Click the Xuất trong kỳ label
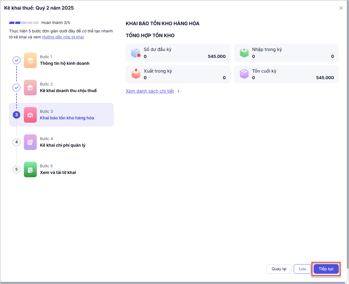349x284 pixels. click(x=158, y=71)
